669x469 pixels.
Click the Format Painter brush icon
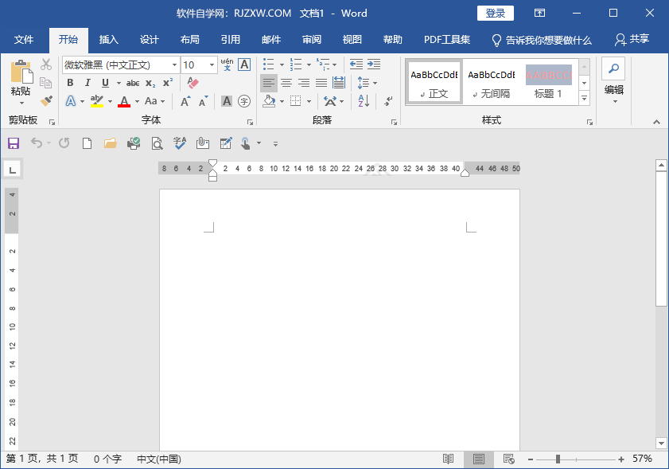(x=46, y=101)
